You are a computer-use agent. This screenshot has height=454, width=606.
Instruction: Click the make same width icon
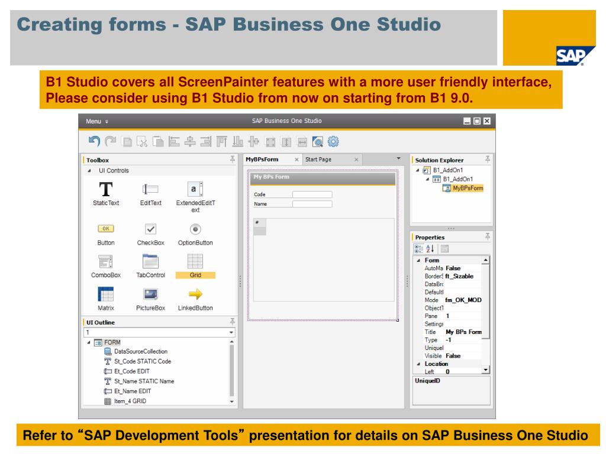[302, 142]
